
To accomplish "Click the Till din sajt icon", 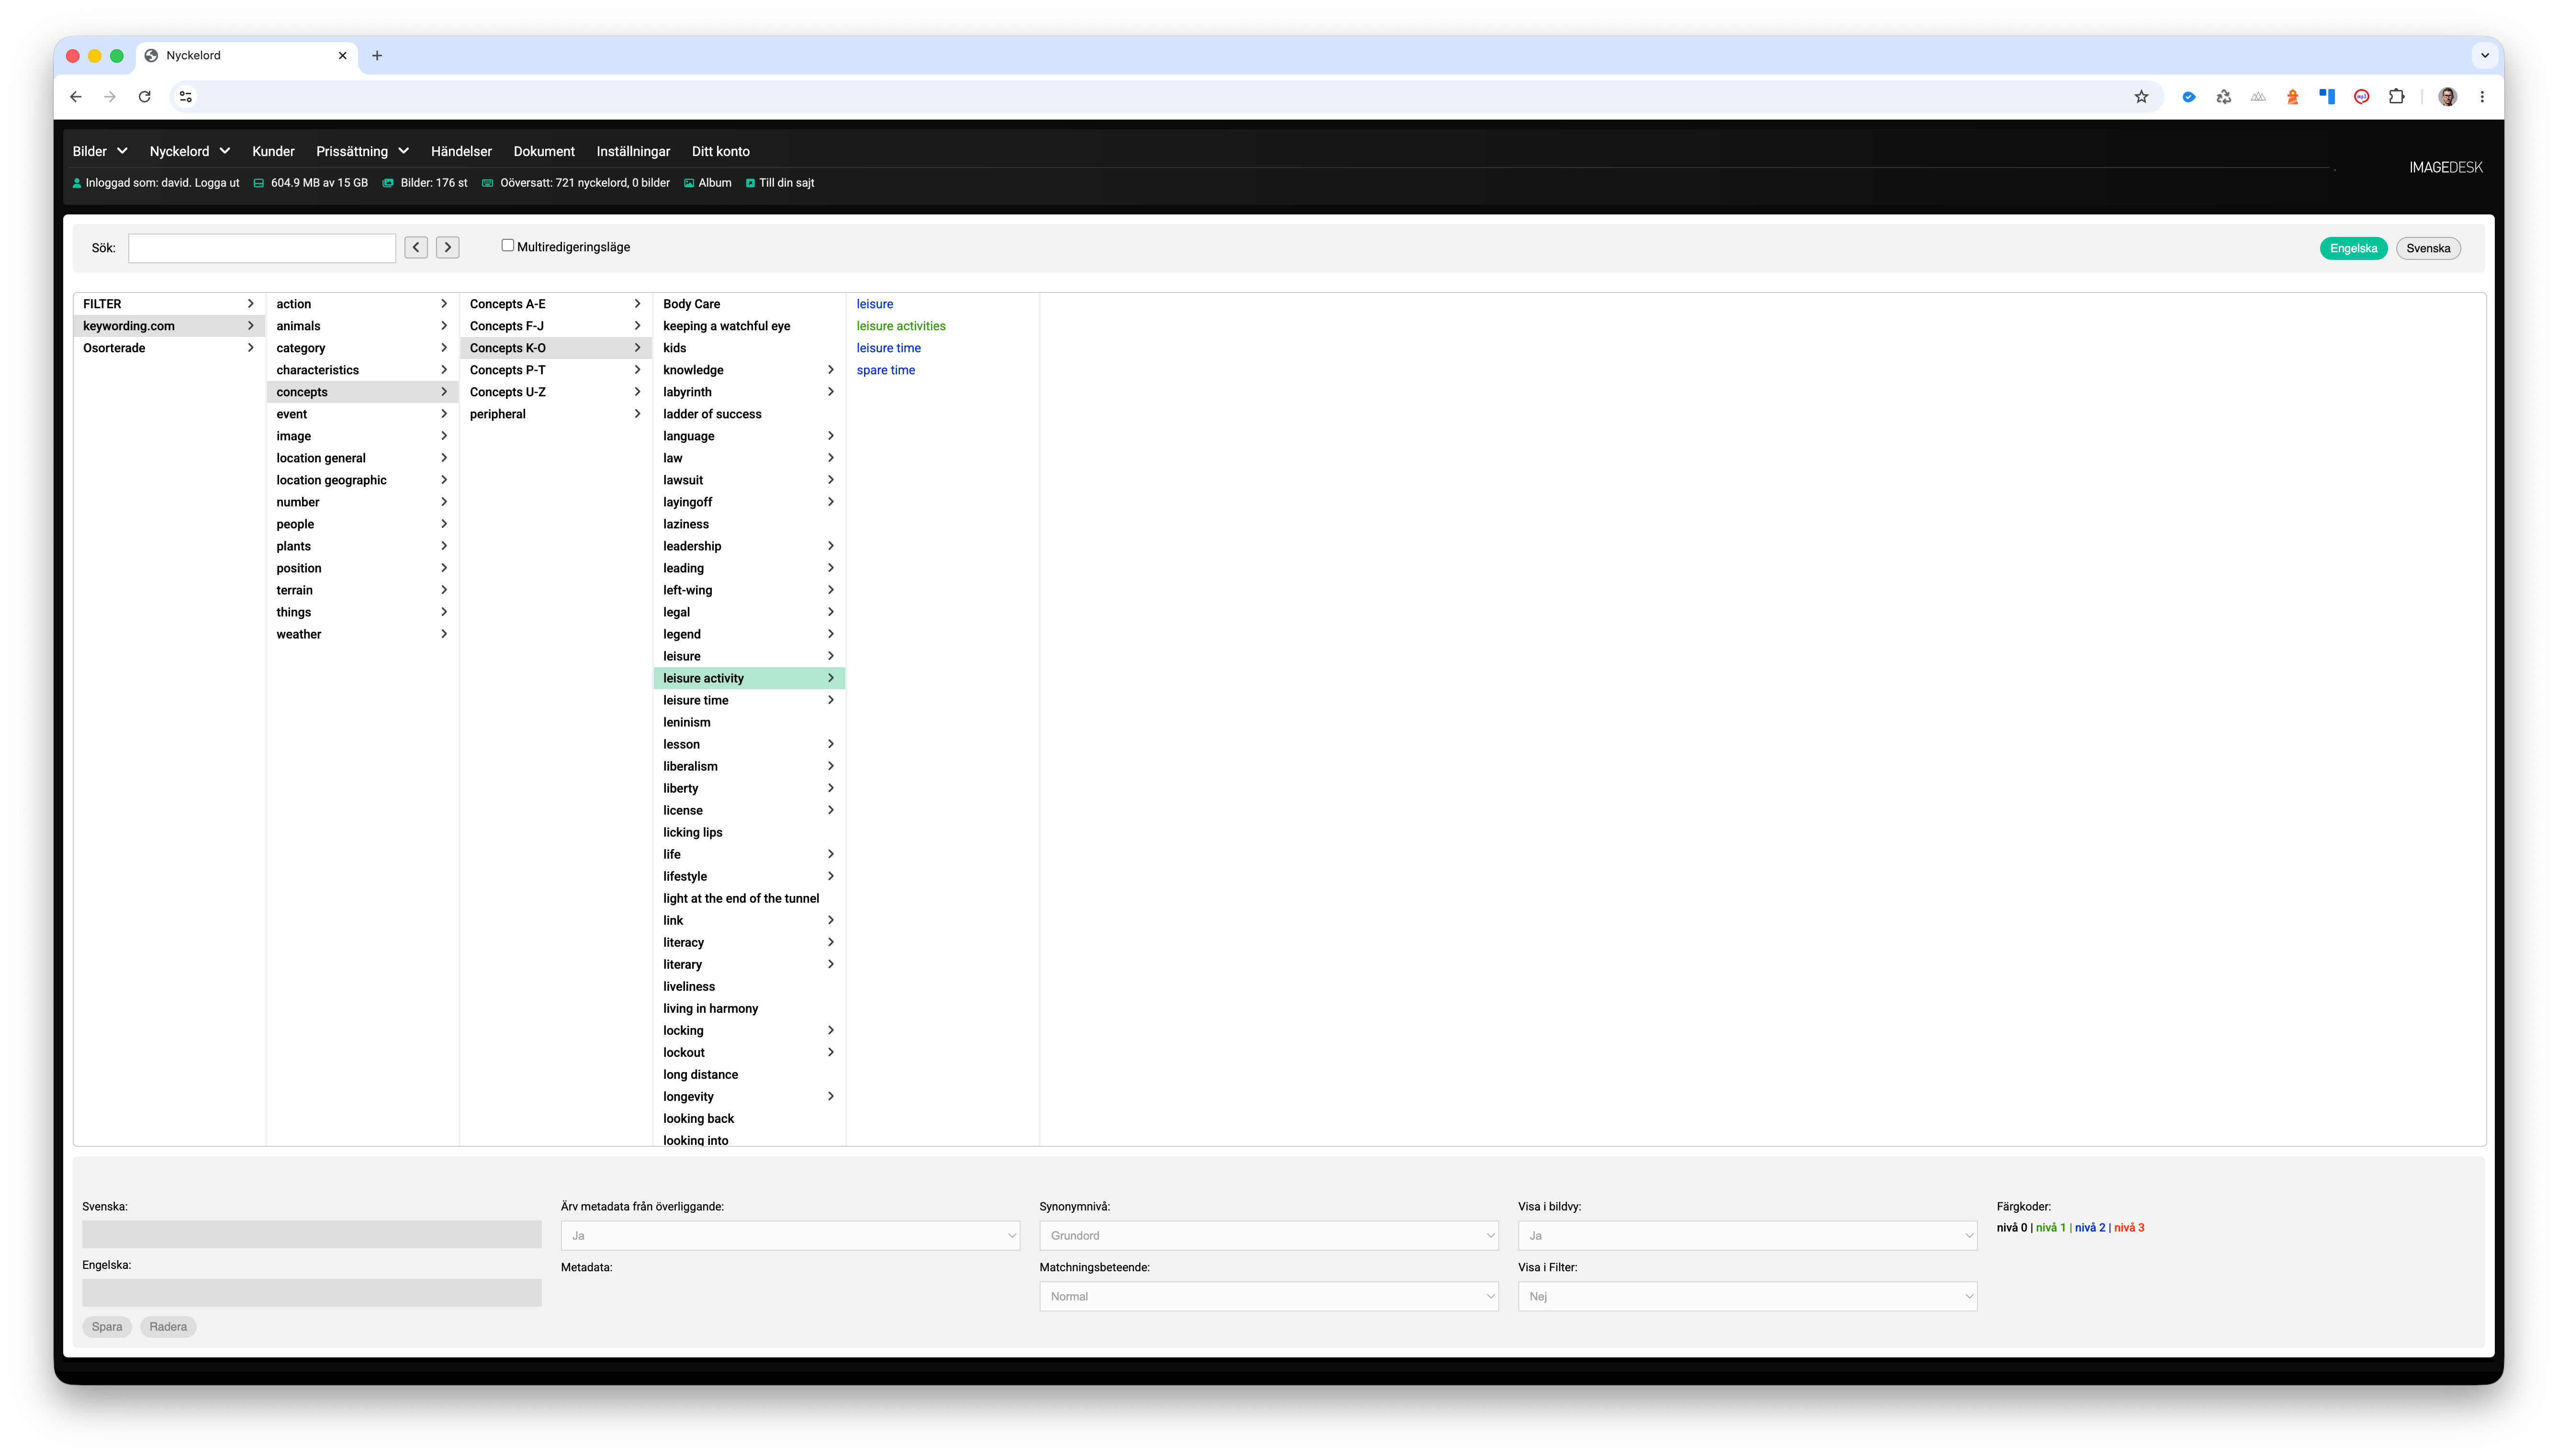I will (x=750, y=183).
